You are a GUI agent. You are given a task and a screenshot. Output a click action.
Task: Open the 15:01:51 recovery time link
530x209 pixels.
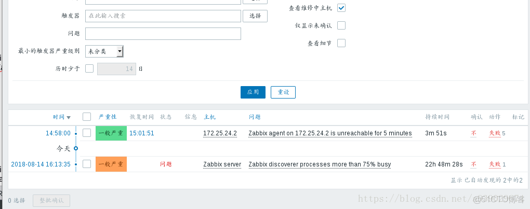[x=142, y=133]
